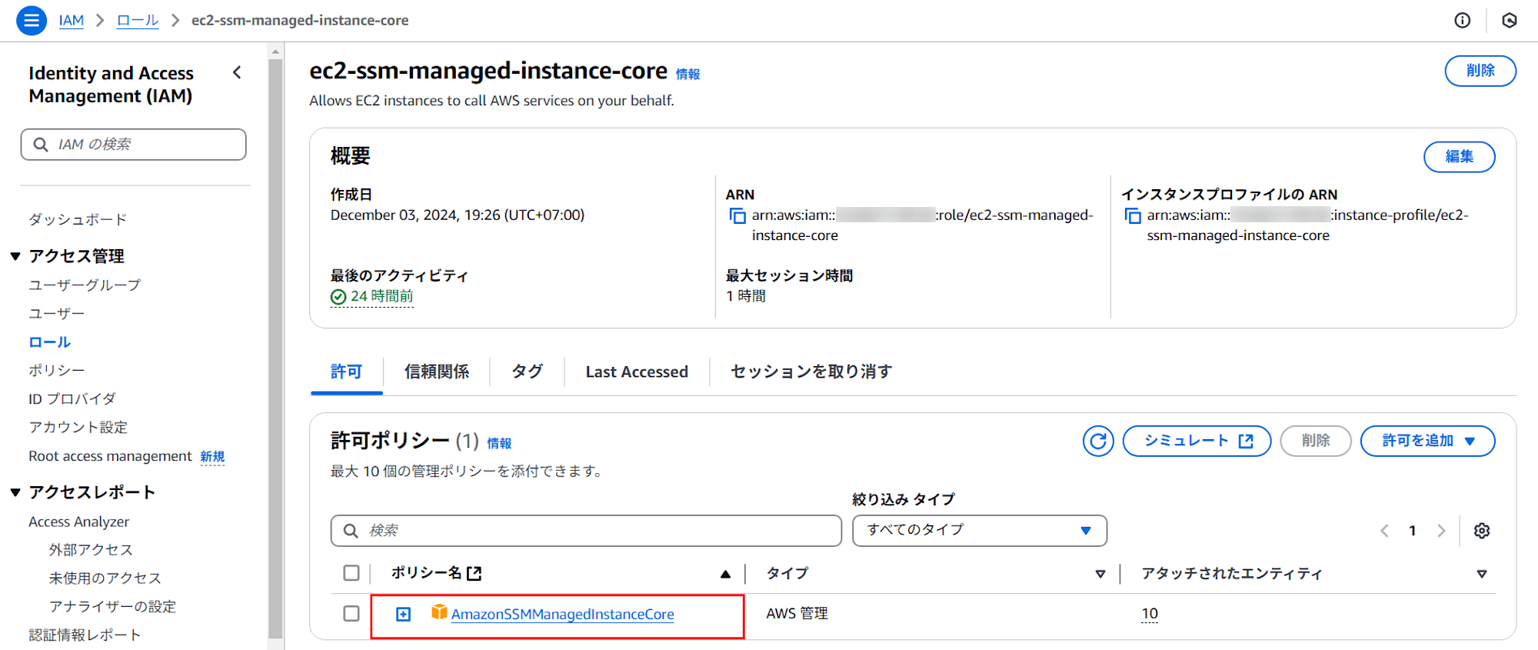Open Root access management in the sidebar
Screen dimensions: 1538x650
pyautogui.click(x=110, y=456)
